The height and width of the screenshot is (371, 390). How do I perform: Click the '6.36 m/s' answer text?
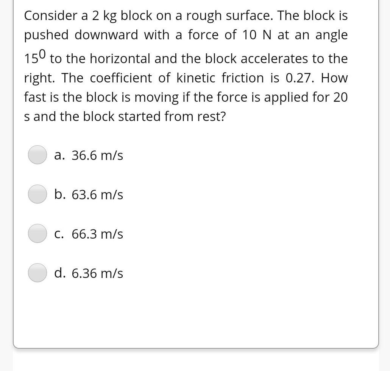(97, 273)
